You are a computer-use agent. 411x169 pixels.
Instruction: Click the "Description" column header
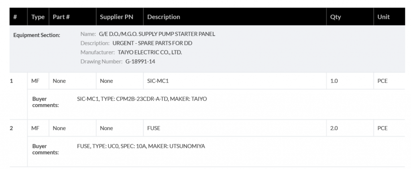(x=164, y=17)
